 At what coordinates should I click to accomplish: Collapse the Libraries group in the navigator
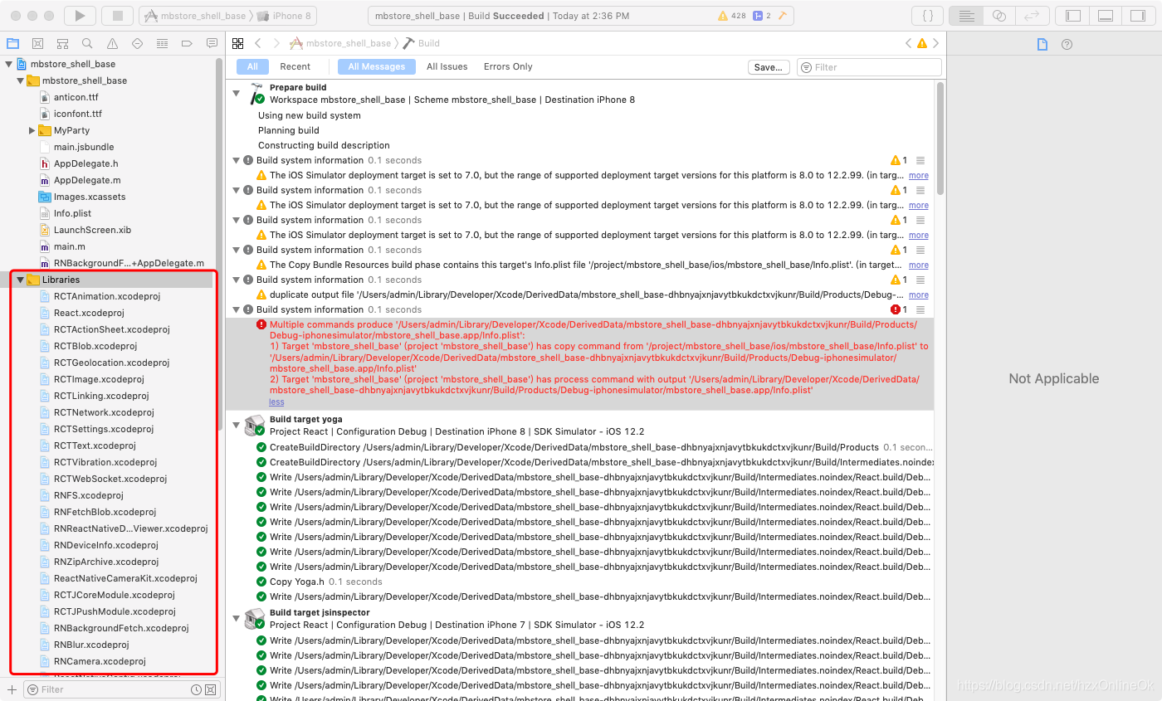tap(20, 280)
